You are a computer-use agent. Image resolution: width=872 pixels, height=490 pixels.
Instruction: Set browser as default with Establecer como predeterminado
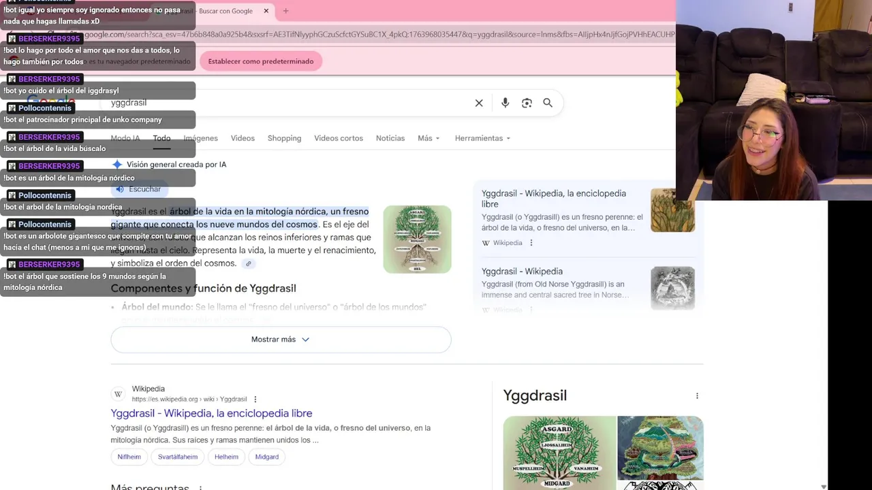pyautogui.click(x=261, y=61)
